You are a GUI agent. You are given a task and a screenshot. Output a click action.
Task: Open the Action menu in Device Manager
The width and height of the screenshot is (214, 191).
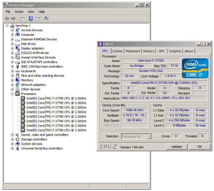(x=19, y=12)
